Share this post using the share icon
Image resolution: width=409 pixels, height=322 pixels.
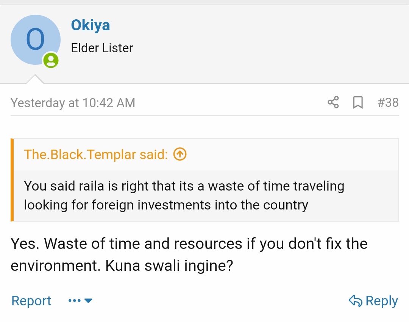pos(333,102)
